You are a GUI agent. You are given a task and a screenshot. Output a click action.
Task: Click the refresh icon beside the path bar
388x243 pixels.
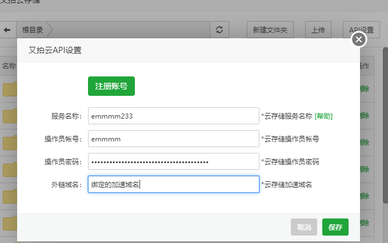pos(218,30)
